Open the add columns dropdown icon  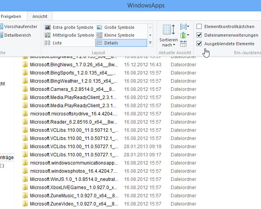click(185, 35)
